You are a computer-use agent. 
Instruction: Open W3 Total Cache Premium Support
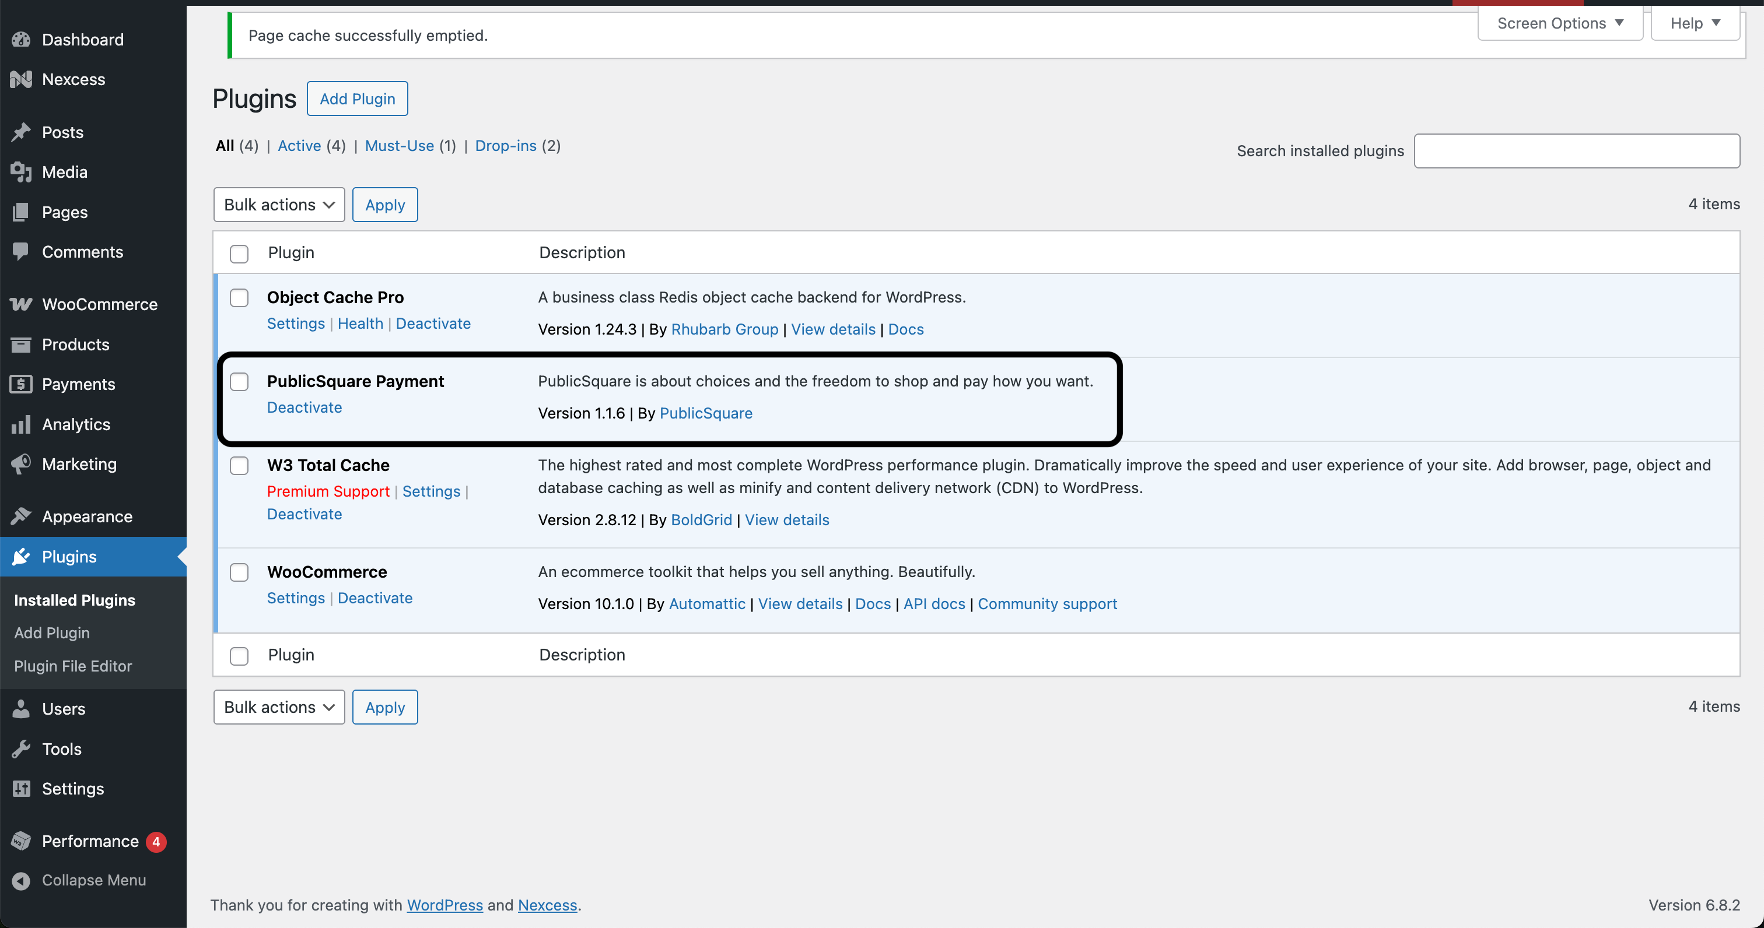[x=328, y=491]
